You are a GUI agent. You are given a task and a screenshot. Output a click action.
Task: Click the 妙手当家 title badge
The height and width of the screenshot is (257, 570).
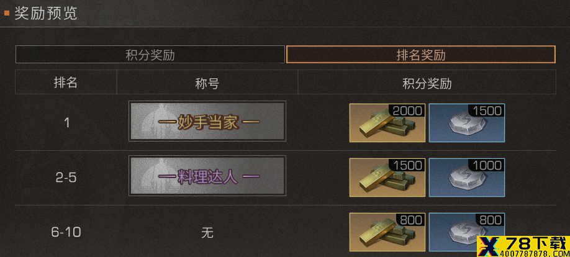pos(207,121)
